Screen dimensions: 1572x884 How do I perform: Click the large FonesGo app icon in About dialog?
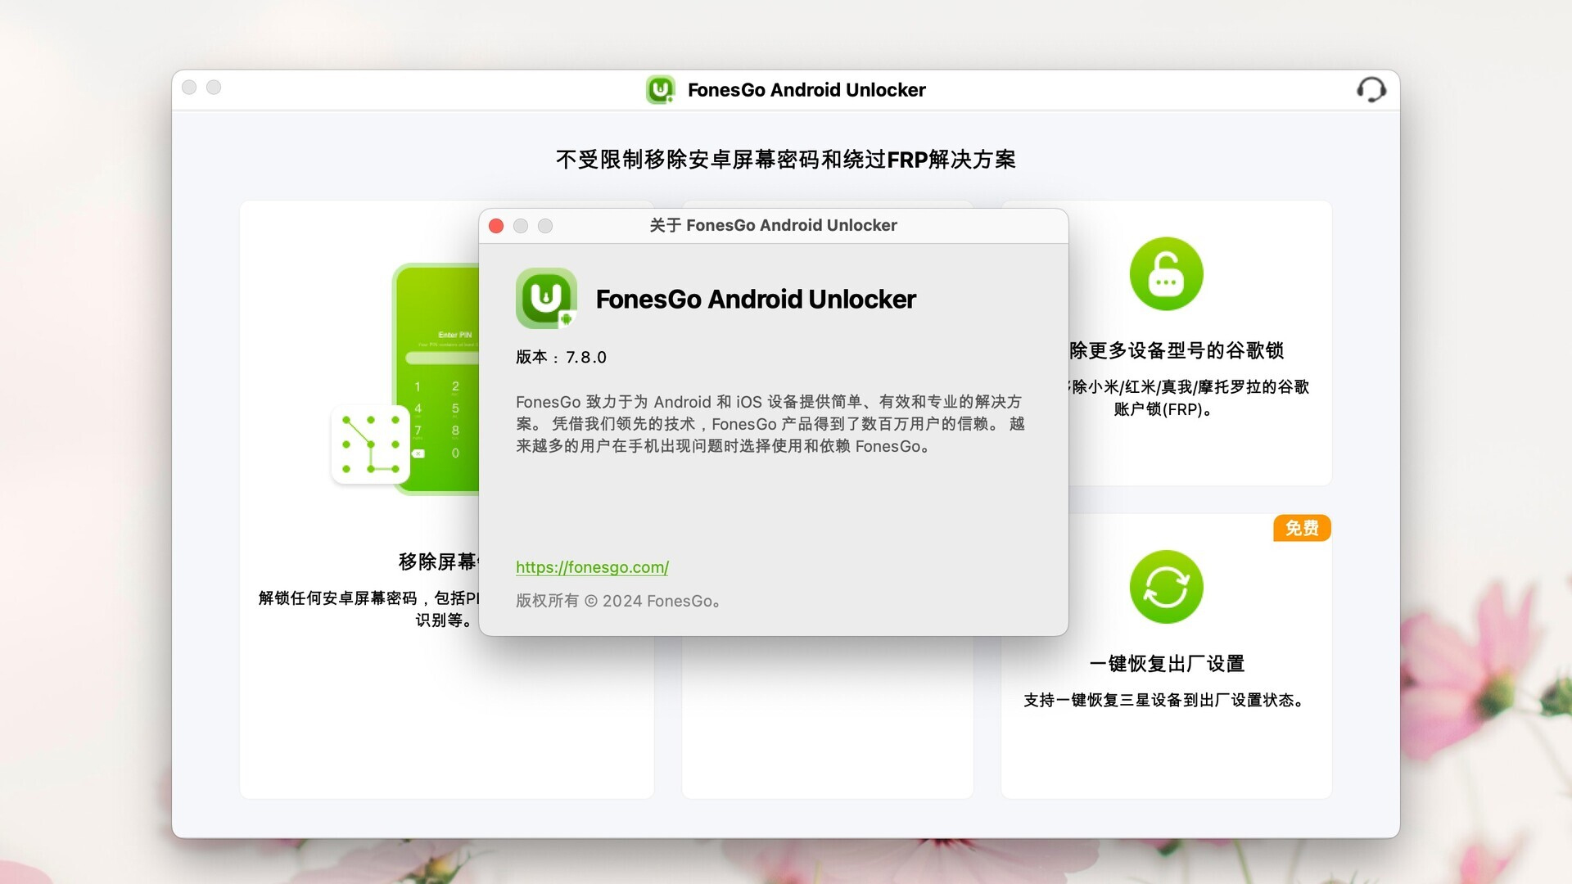pos(546,299)
